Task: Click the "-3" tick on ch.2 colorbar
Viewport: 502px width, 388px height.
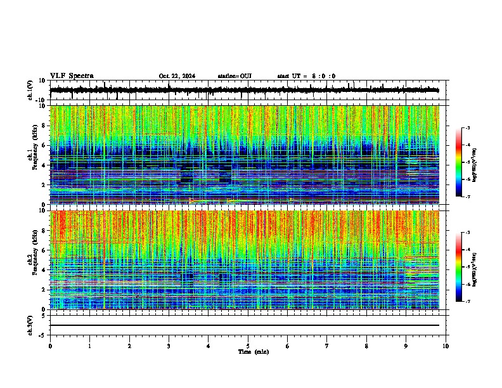Action: 468,233
